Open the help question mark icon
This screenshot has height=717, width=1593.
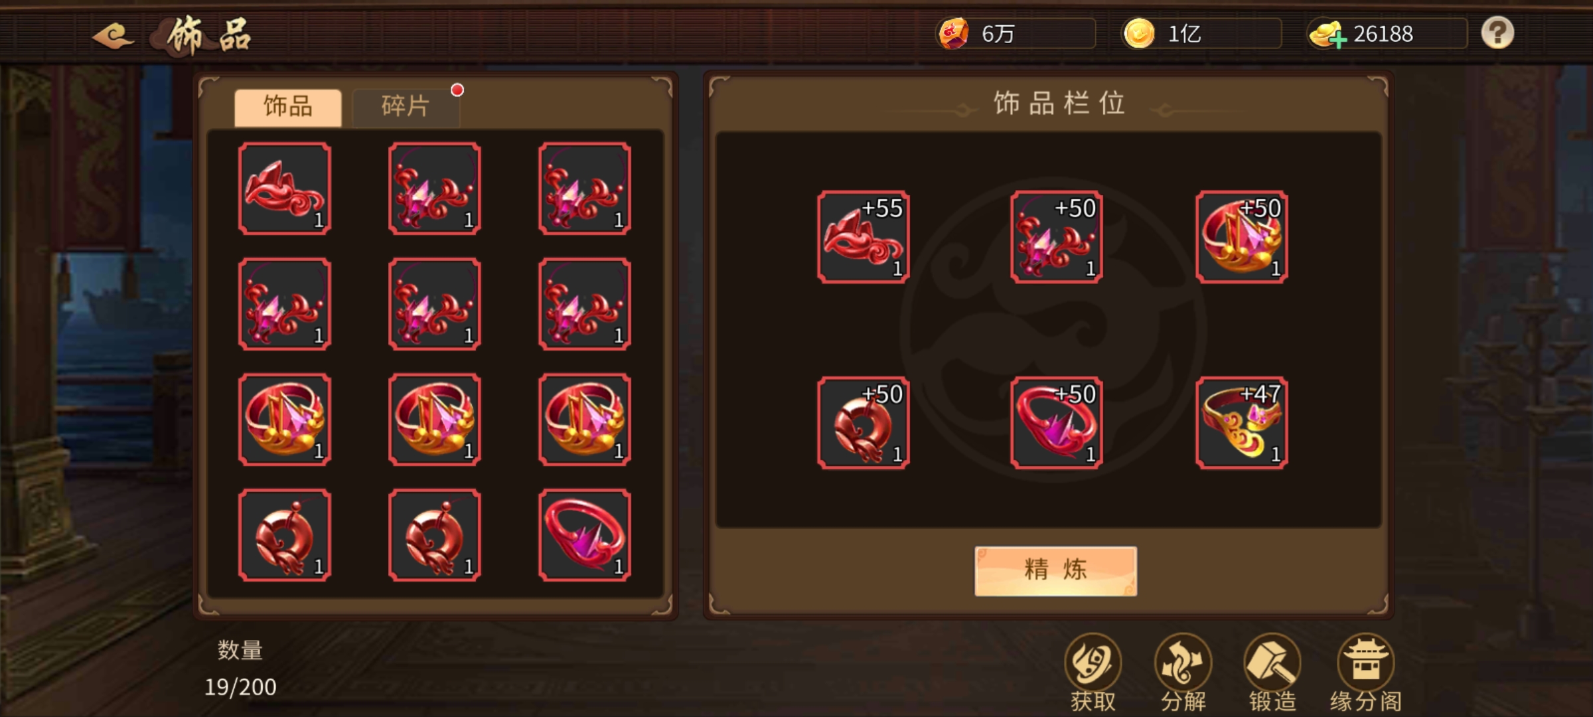[x=1497, y=33]
